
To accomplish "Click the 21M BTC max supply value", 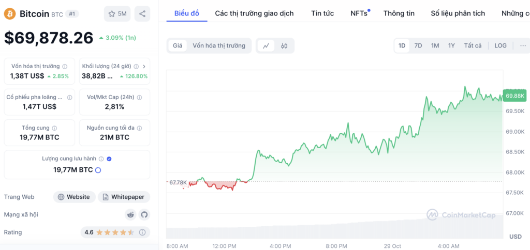I will pyautogui.click(x=114, y=137).
